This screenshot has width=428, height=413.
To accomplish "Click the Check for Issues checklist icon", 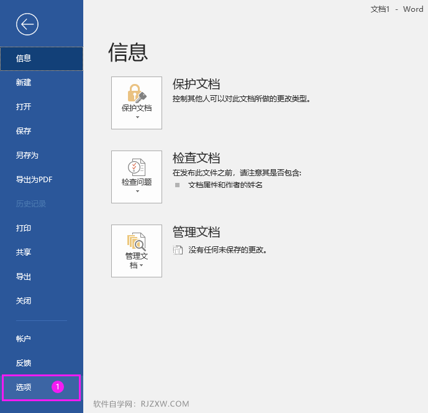I will click(x=137, y=167).
